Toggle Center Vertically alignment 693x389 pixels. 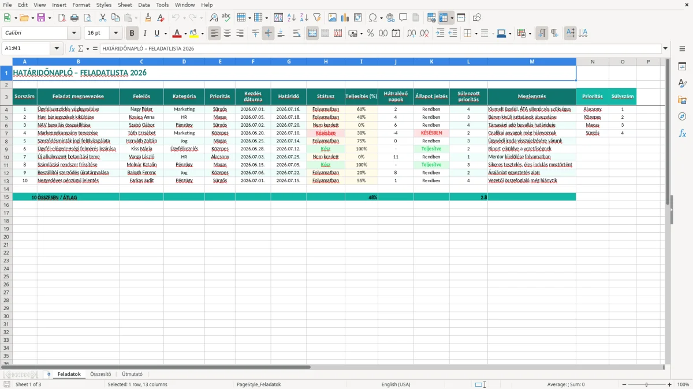tap(268, 33)
